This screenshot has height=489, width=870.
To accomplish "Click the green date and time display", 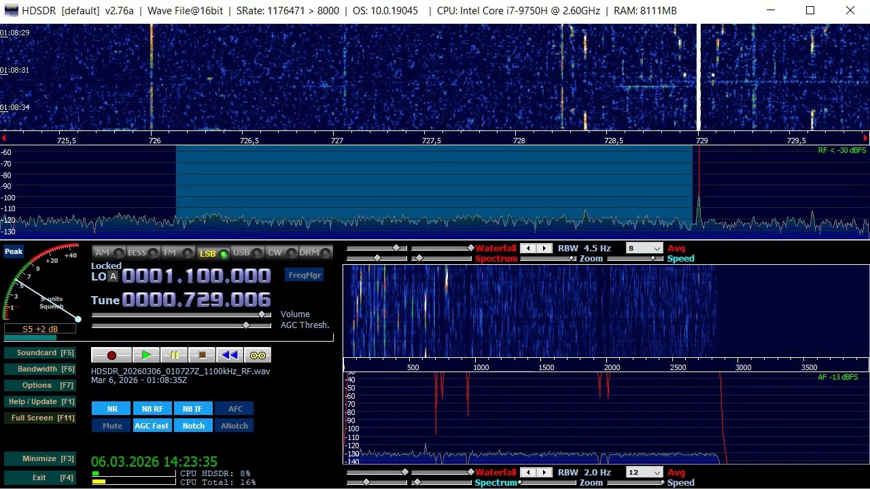I will (154, 462).
